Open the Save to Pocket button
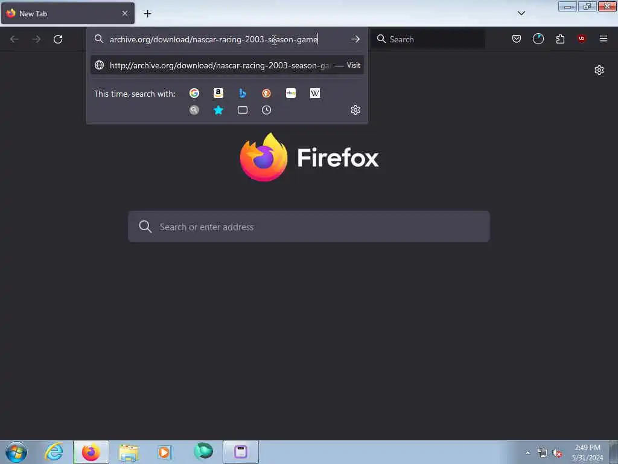 pos(517,39)
